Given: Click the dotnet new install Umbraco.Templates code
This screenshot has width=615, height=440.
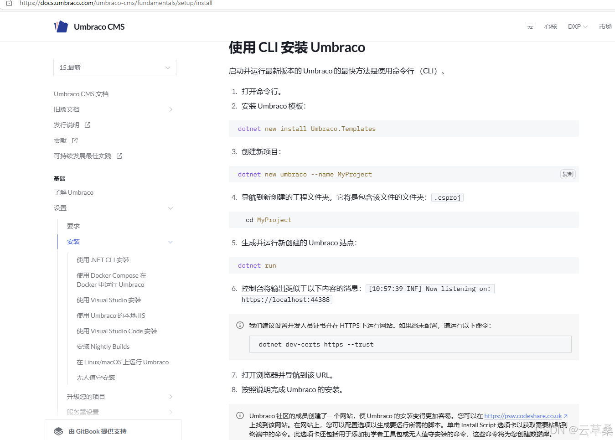Looking at the screenshot, I should click(x=307, y=129).
